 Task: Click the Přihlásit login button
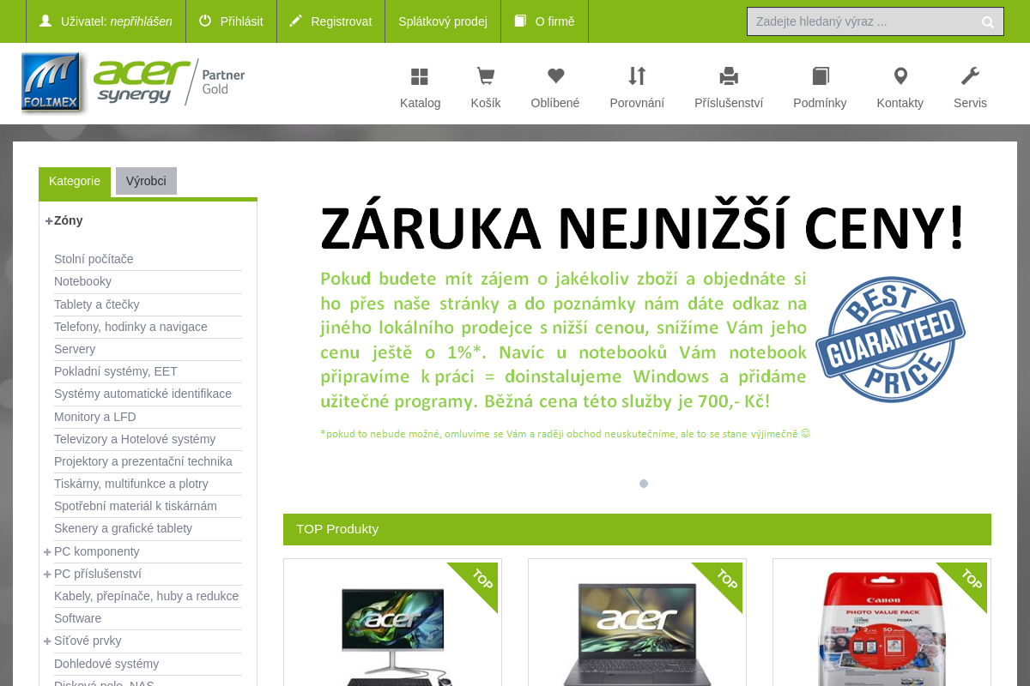coord(231,21)
